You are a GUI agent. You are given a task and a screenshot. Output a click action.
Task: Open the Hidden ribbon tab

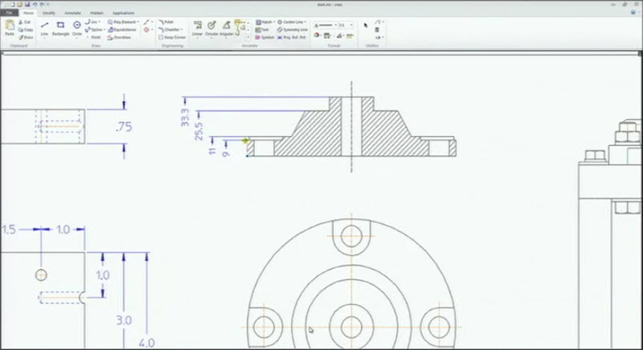coord(97,13)
